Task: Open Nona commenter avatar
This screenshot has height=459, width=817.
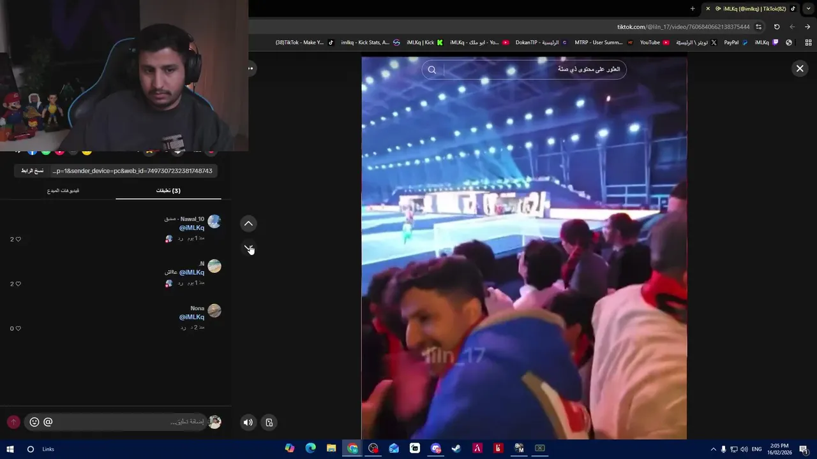Action: (x=214, y=310)
